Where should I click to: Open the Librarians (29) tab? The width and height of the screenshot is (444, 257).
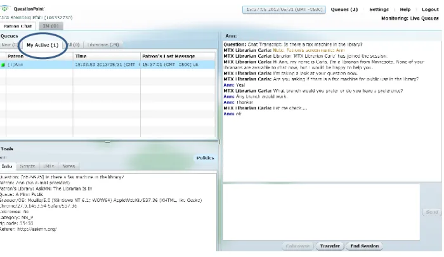click(103, 45)
